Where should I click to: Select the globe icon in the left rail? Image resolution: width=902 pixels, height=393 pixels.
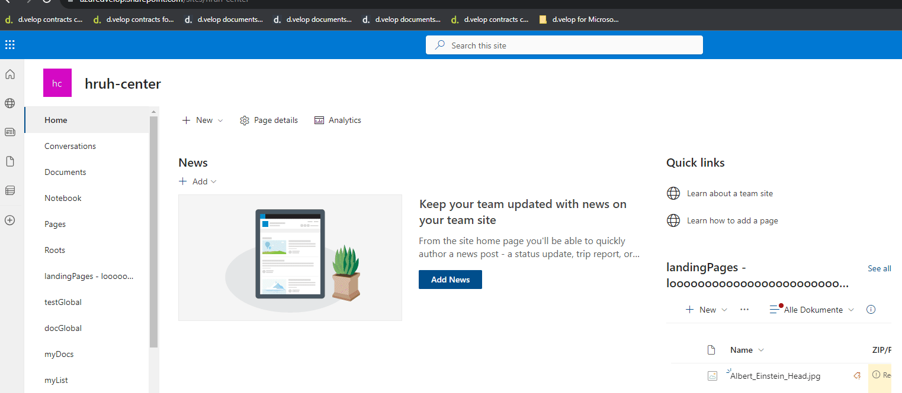(9, 103)
